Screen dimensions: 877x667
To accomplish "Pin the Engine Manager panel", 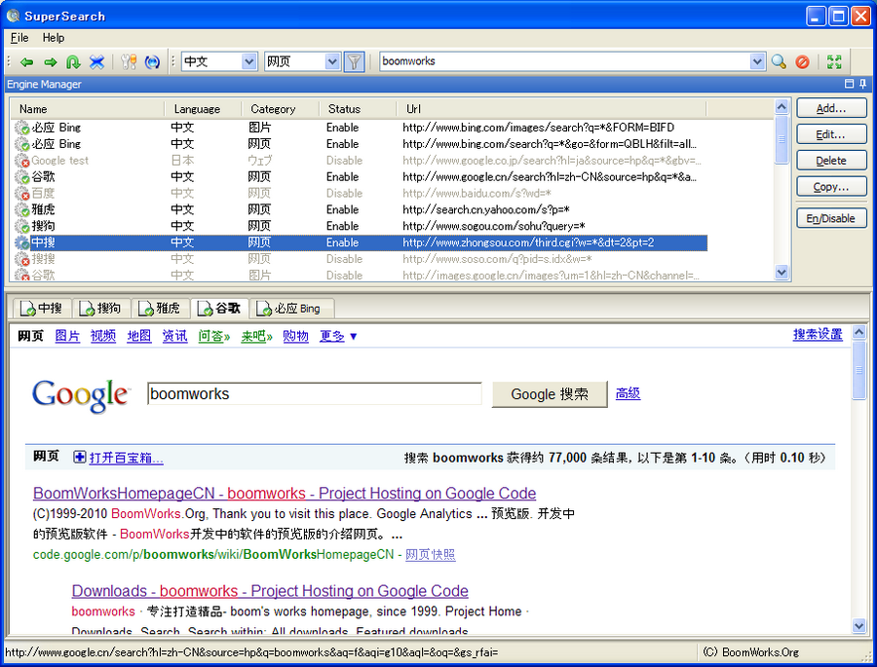I will pyautogui.click(x=862, y=84).
